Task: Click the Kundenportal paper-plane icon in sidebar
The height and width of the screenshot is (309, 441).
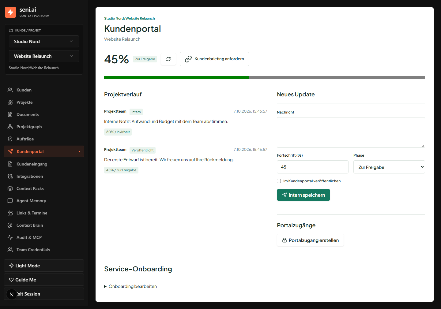Action: pos(10,151)
